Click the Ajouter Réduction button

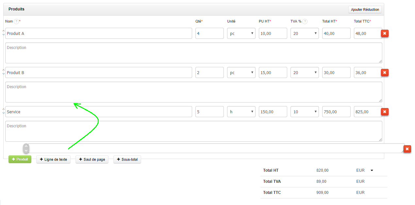tap(365, 10)
